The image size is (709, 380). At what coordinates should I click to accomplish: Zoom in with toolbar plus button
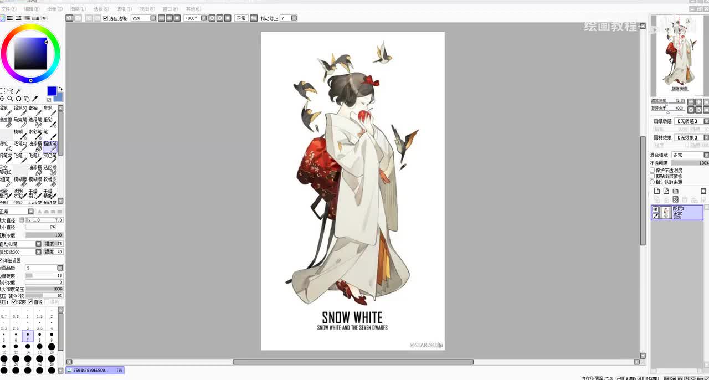coord(169,18)
